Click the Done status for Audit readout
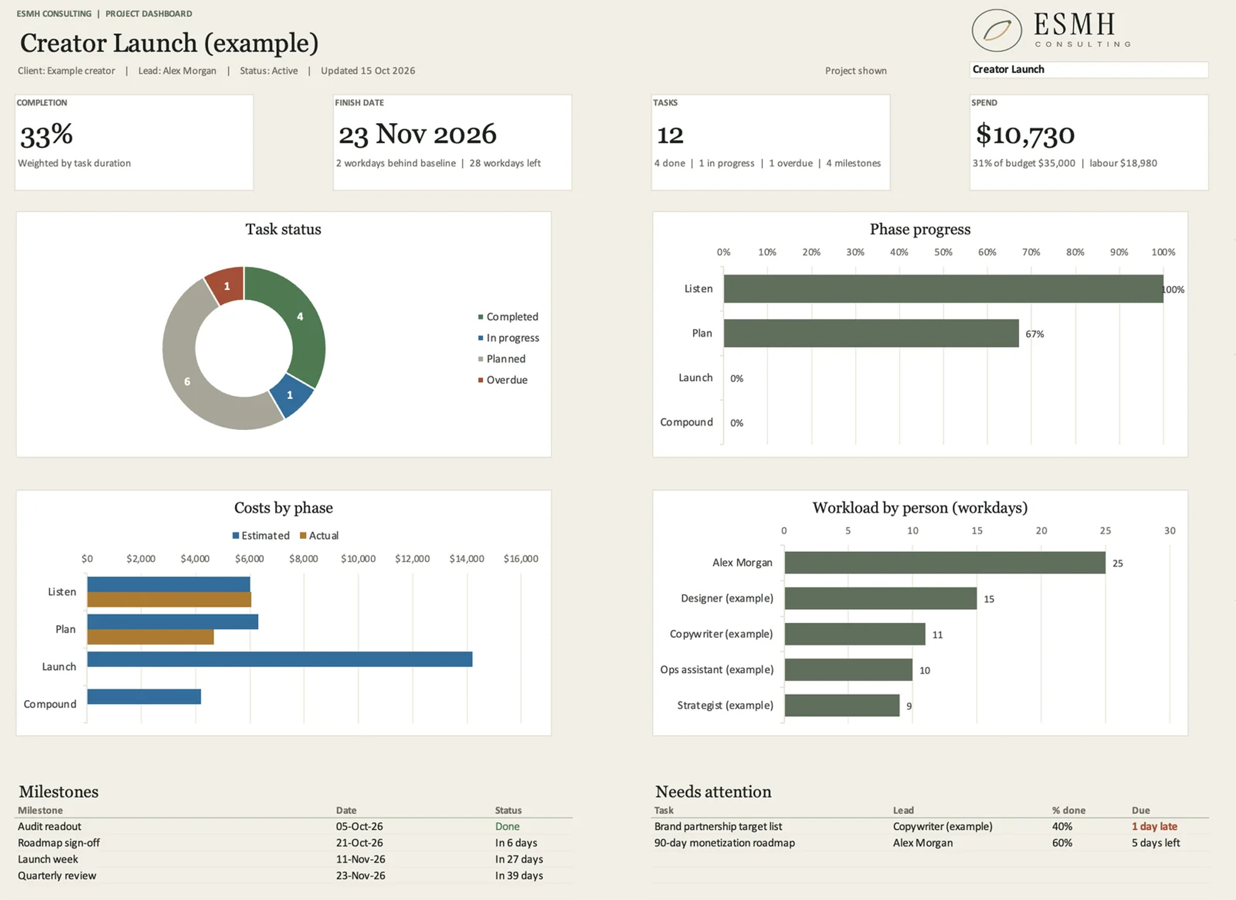This screenshot has height=900, width=1236. click(507, 826)
